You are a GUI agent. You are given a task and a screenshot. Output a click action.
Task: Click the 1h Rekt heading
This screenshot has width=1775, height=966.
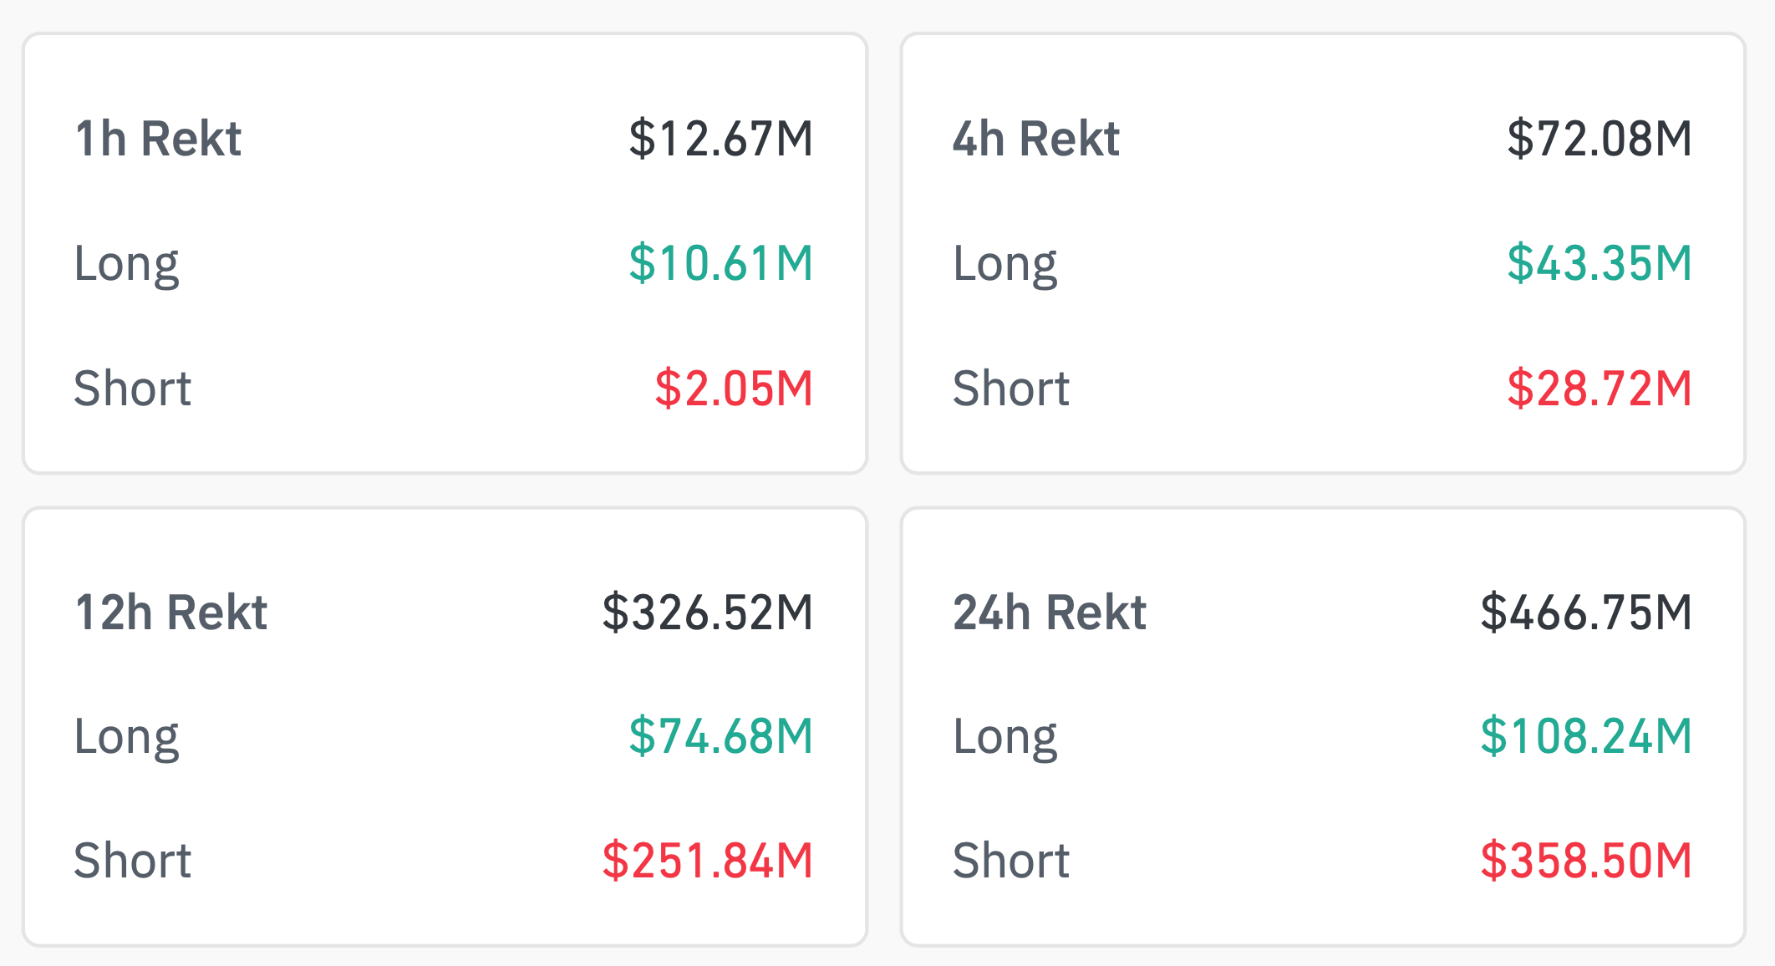click(x=158, y=139)
